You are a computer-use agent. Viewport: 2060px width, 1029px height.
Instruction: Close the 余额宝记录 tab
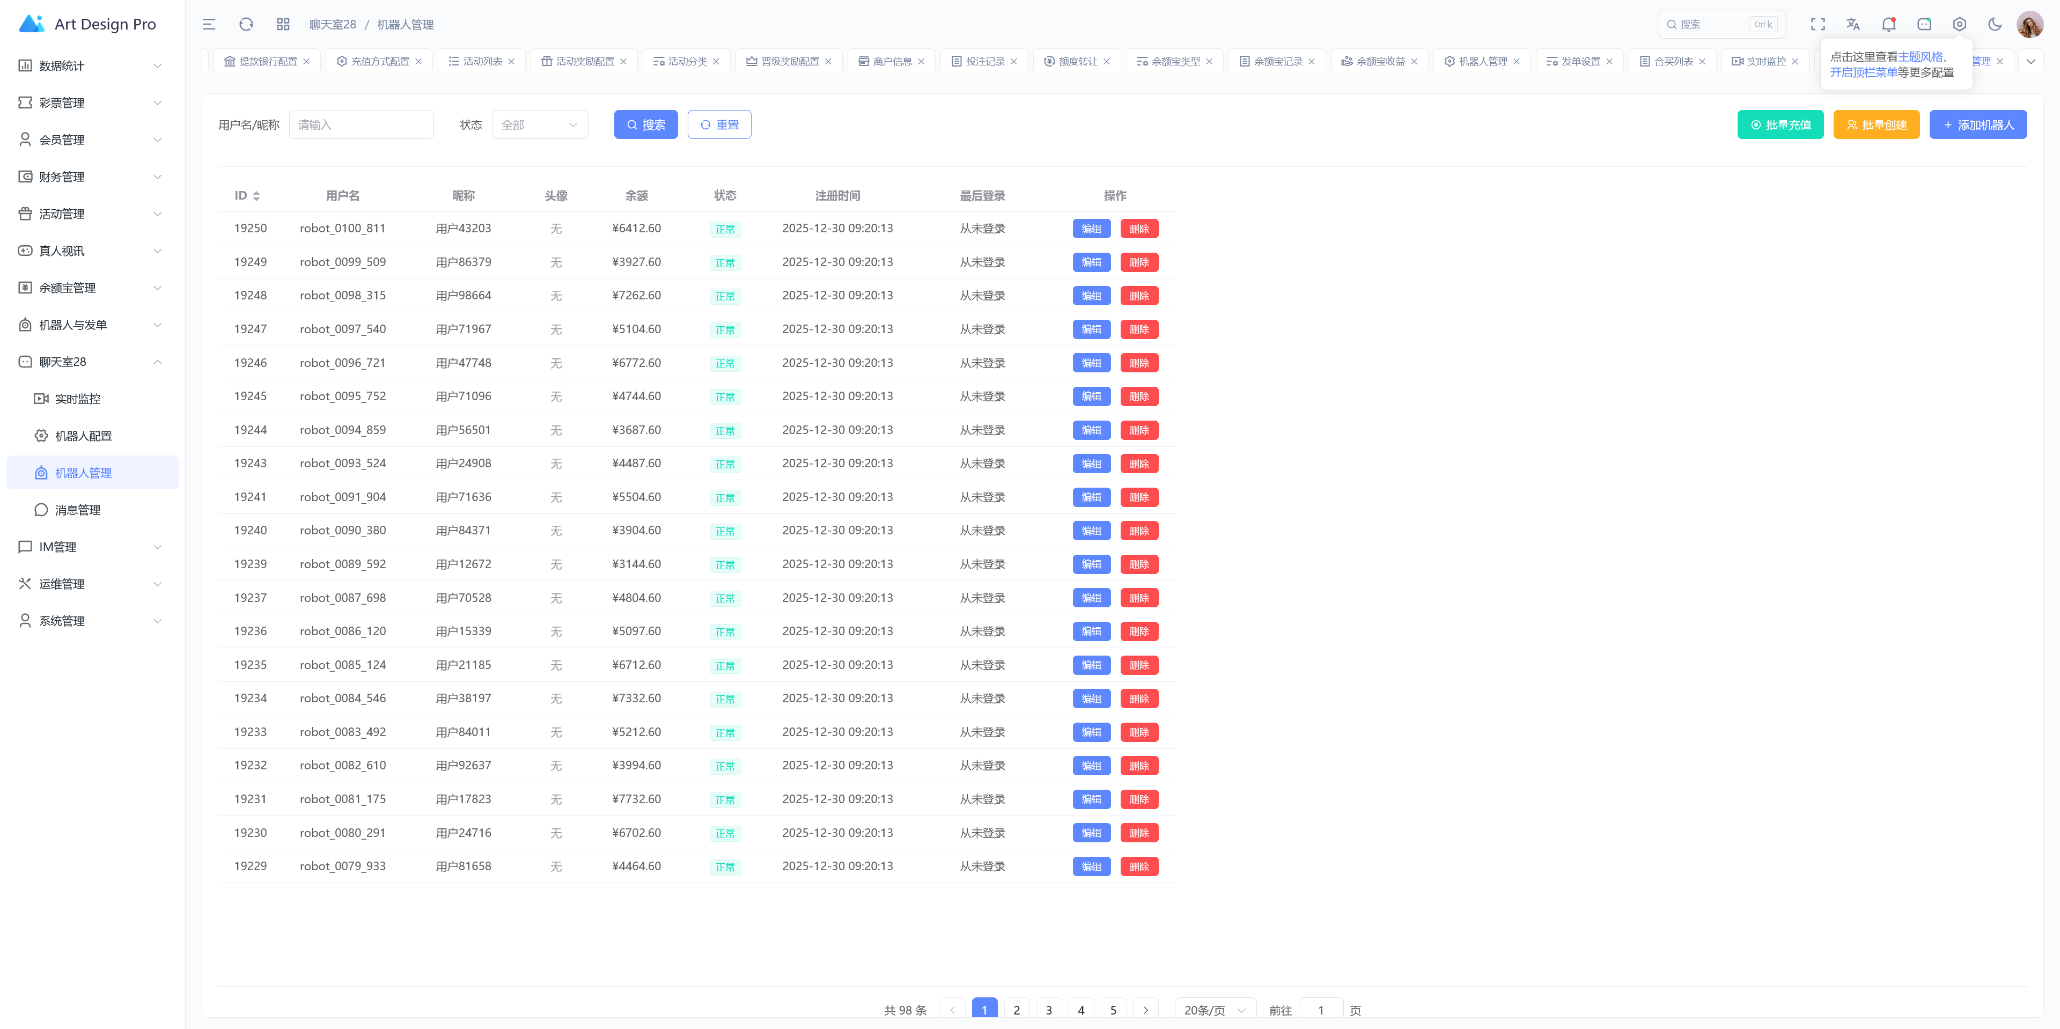point(1311,62)
